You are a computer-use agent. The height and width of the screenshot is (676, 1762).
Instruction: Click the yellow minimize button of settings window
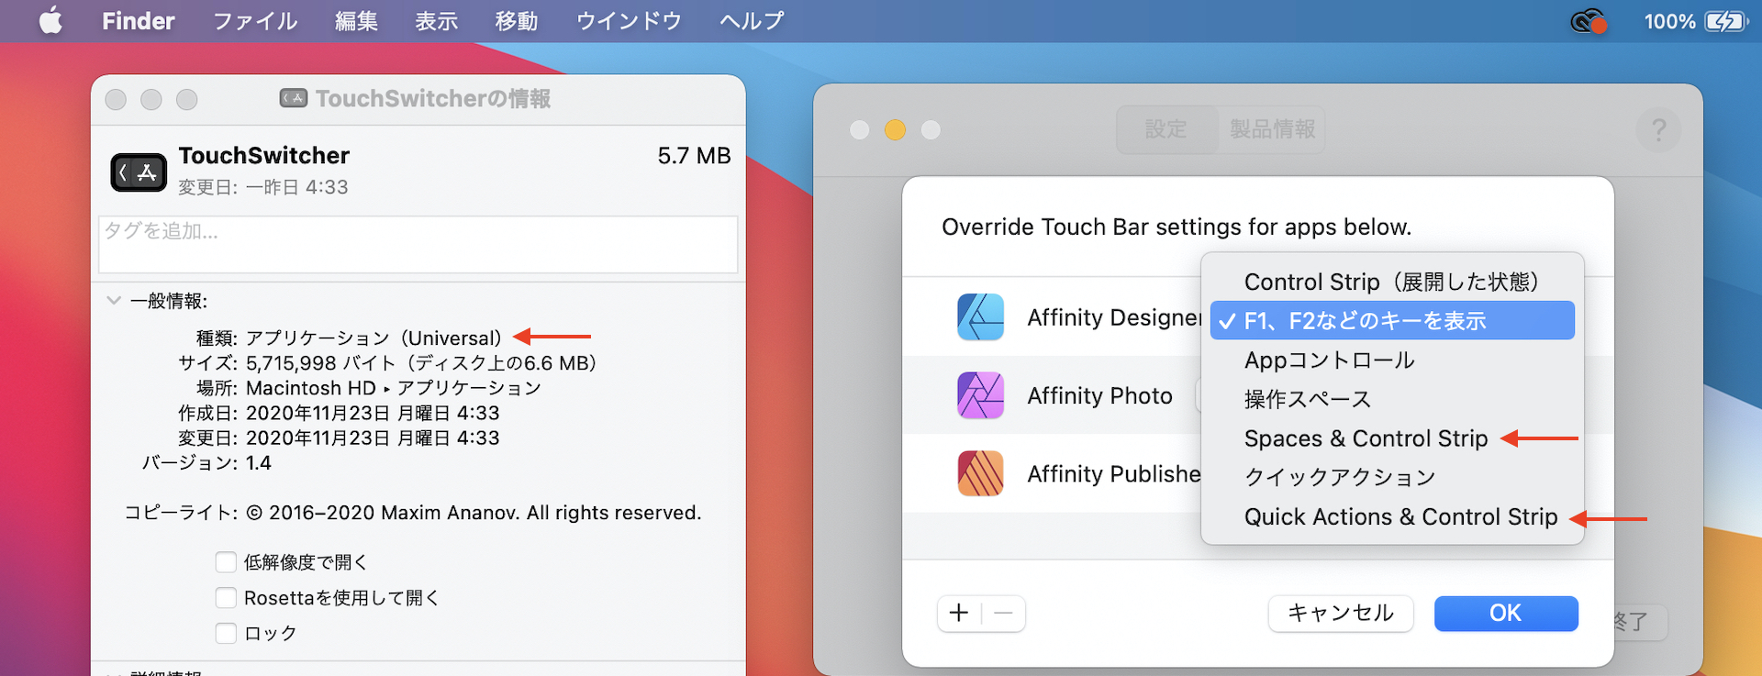point(895,130)
